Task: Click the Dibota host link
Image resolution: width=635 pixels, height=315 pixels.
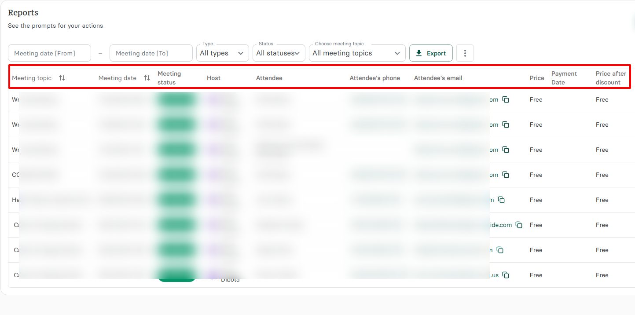Action: (x=231, y=279)
